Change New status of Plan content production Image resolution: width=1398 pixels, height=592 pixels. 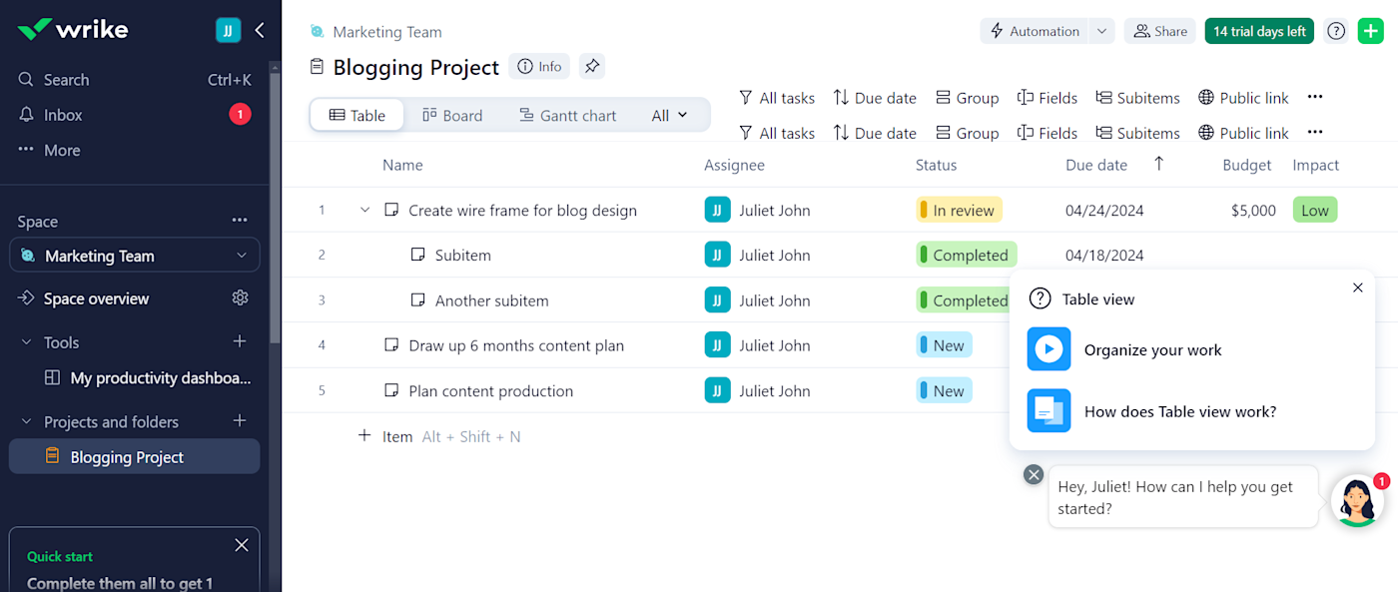coord(944,391)
